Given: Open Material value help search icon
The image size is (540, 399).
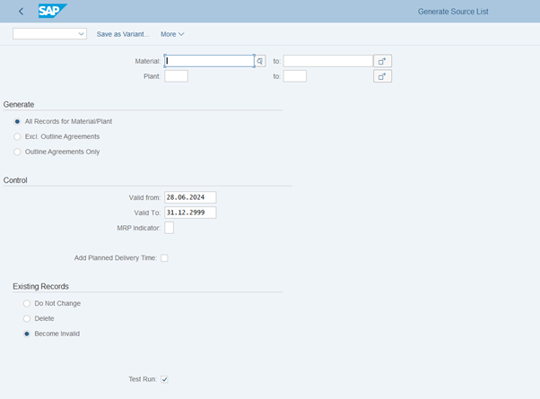Looking at the screenshot, I should pyautogui.click(x=260, y=61).
